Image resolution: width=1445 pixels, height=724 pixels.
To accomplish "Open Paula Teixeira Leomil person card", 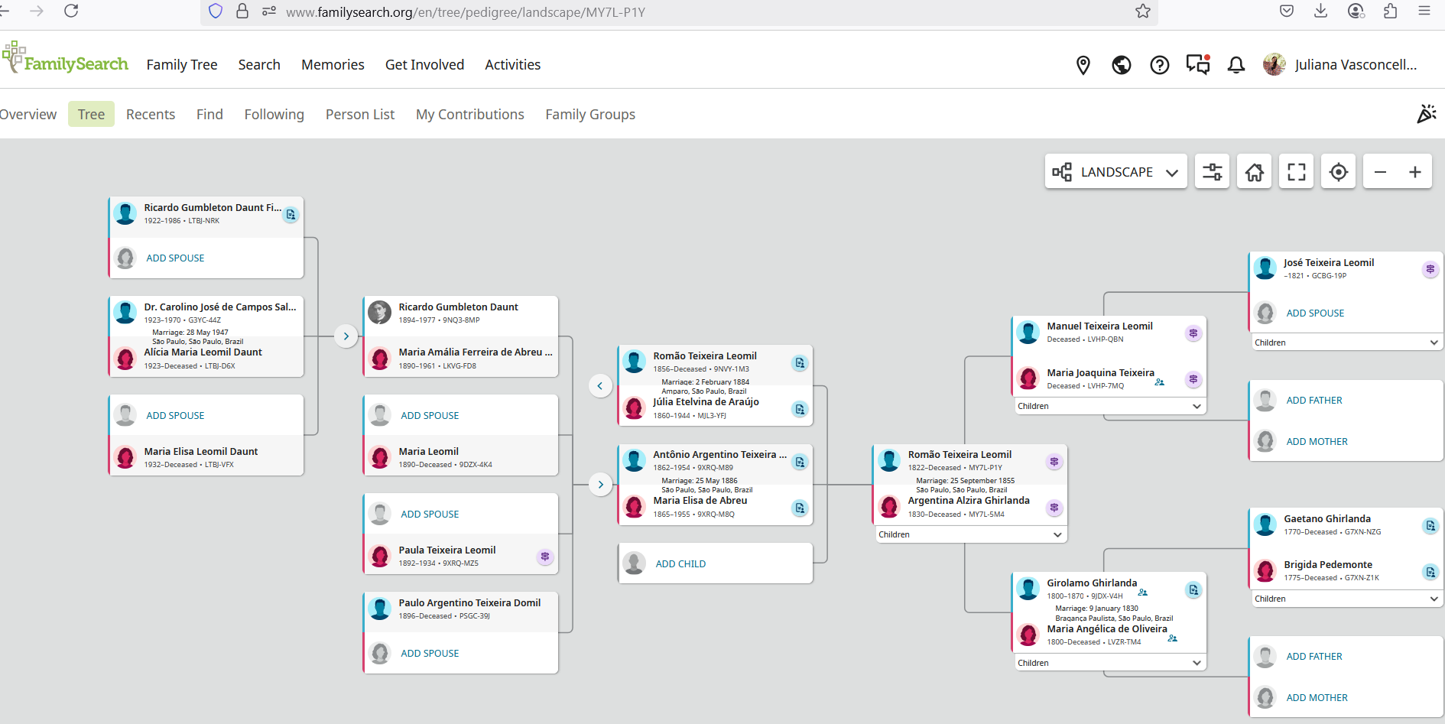I will 446,550.
